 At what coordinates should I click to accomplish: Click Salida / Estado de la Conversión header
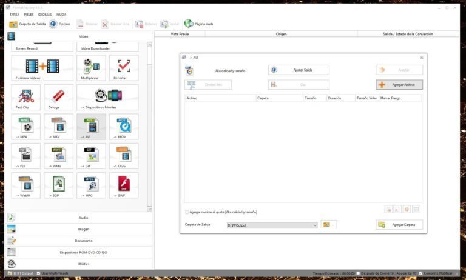point(408,34)
